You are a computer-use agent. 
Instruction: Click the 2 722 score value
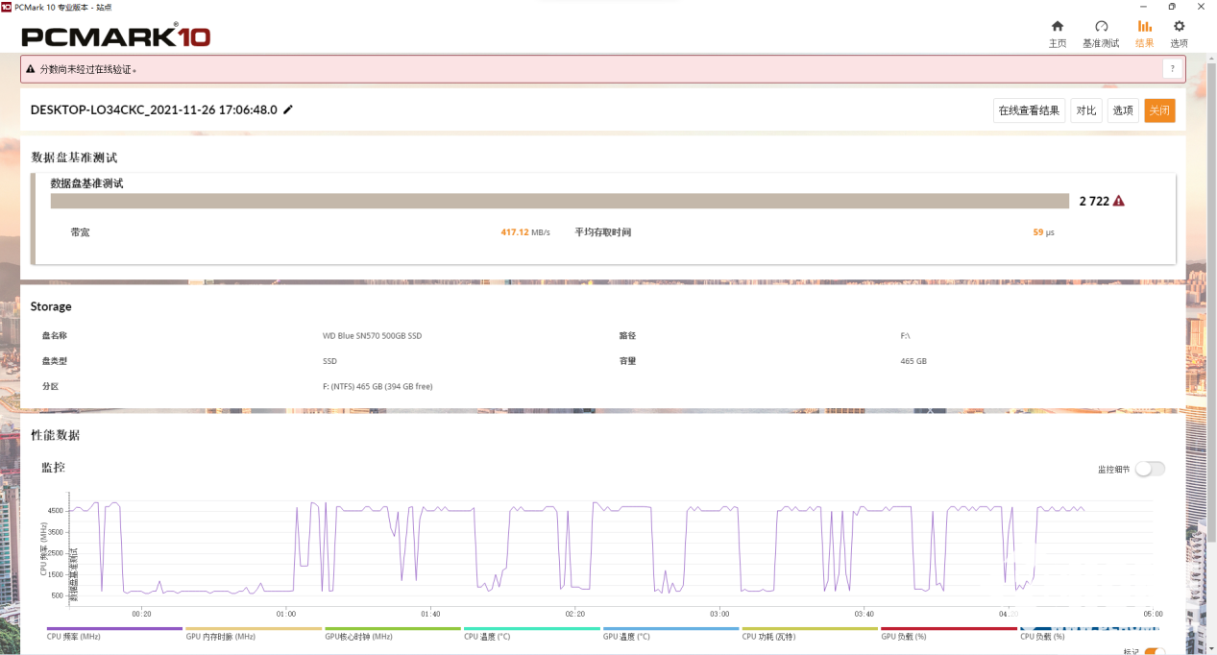[1094, 201]
